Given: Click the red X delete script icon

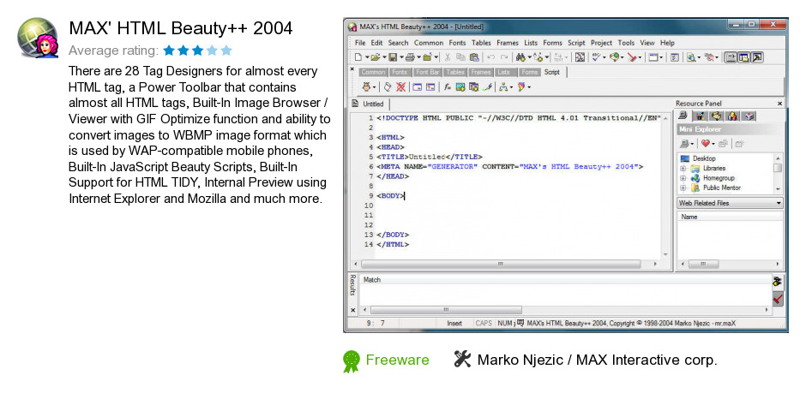Looking at the screenshot, I should pyautogui.click(x=401, y=86).
